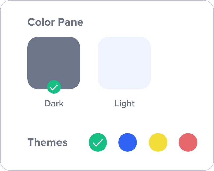Click the "Color Pane" heading
Screen dimensions: 214x171
pyautogui.click(x=55, y=22)
